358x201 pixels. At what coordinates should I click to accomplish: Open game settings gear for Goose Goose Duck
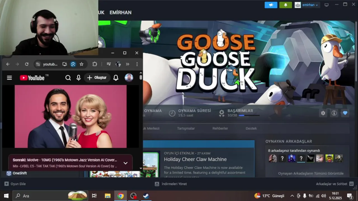323,113
